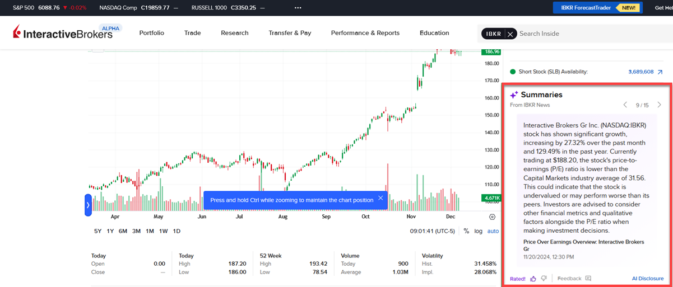The height and width of the screenshot is (287, 673).
Task: Click the 4.671K volume label on chart
Action: (x=490, y=198)
